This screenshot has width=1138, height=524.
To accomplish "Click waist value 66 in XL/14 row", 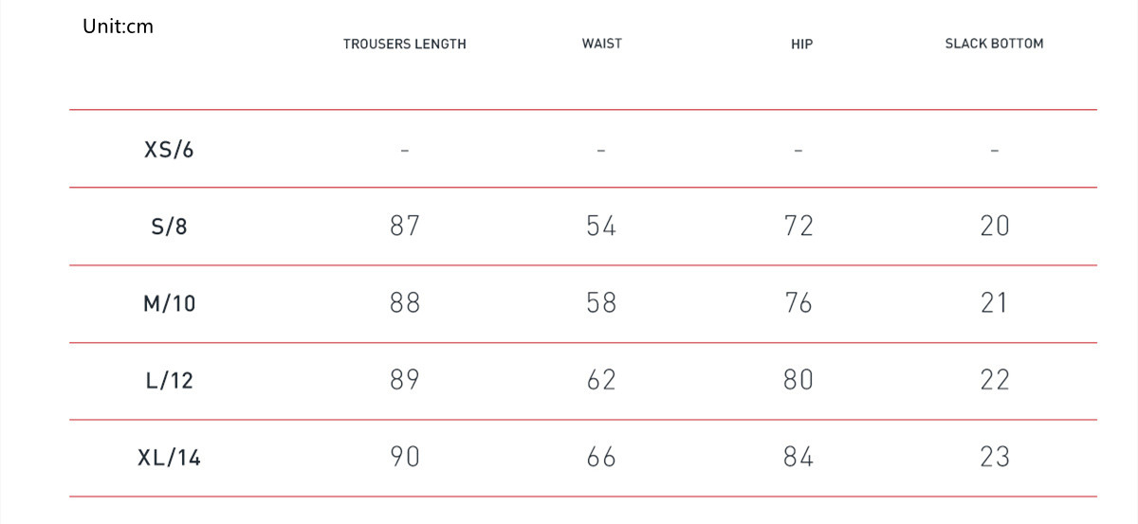I will (x=601, y=457).
